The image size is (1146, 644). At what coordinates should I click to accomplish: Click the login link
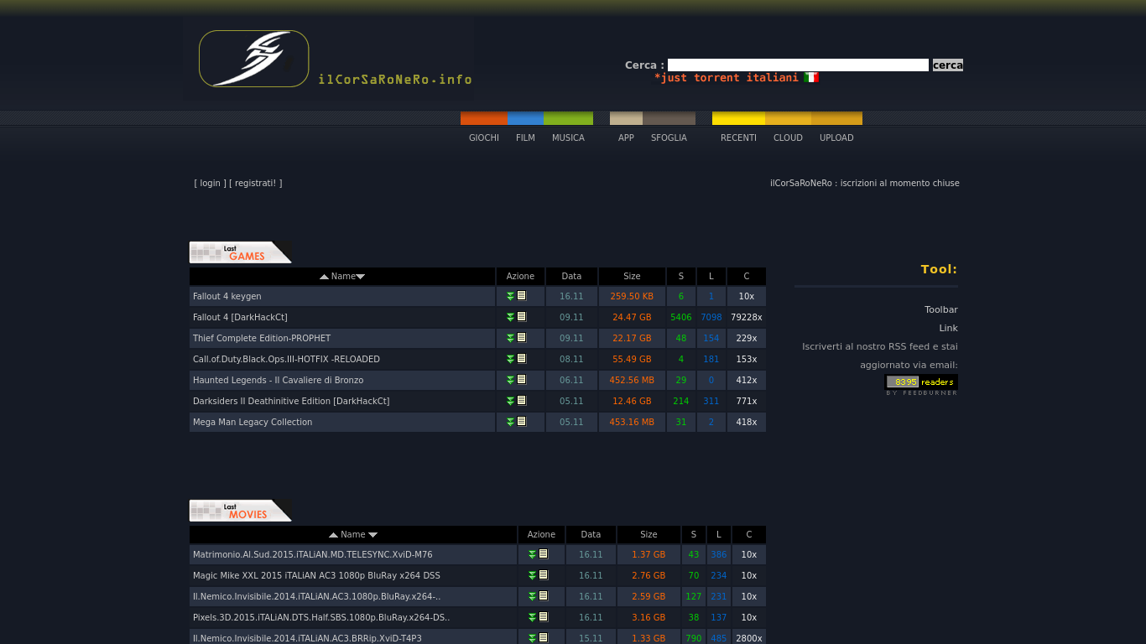pos(210,183)
